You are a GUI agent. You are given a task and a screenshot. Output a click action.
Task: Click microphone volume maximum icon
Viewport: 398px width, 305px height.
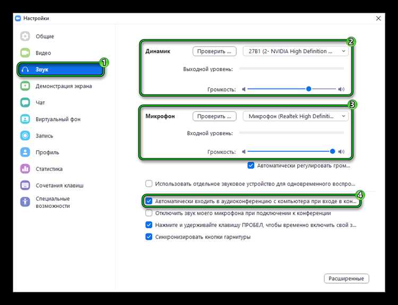click(341, 152)
